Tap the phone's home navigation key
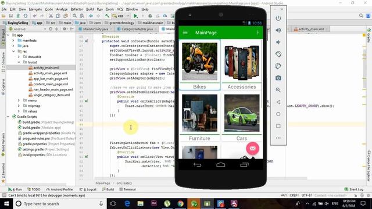Screen dimensions: 372x209 click(x=221, y=165)
